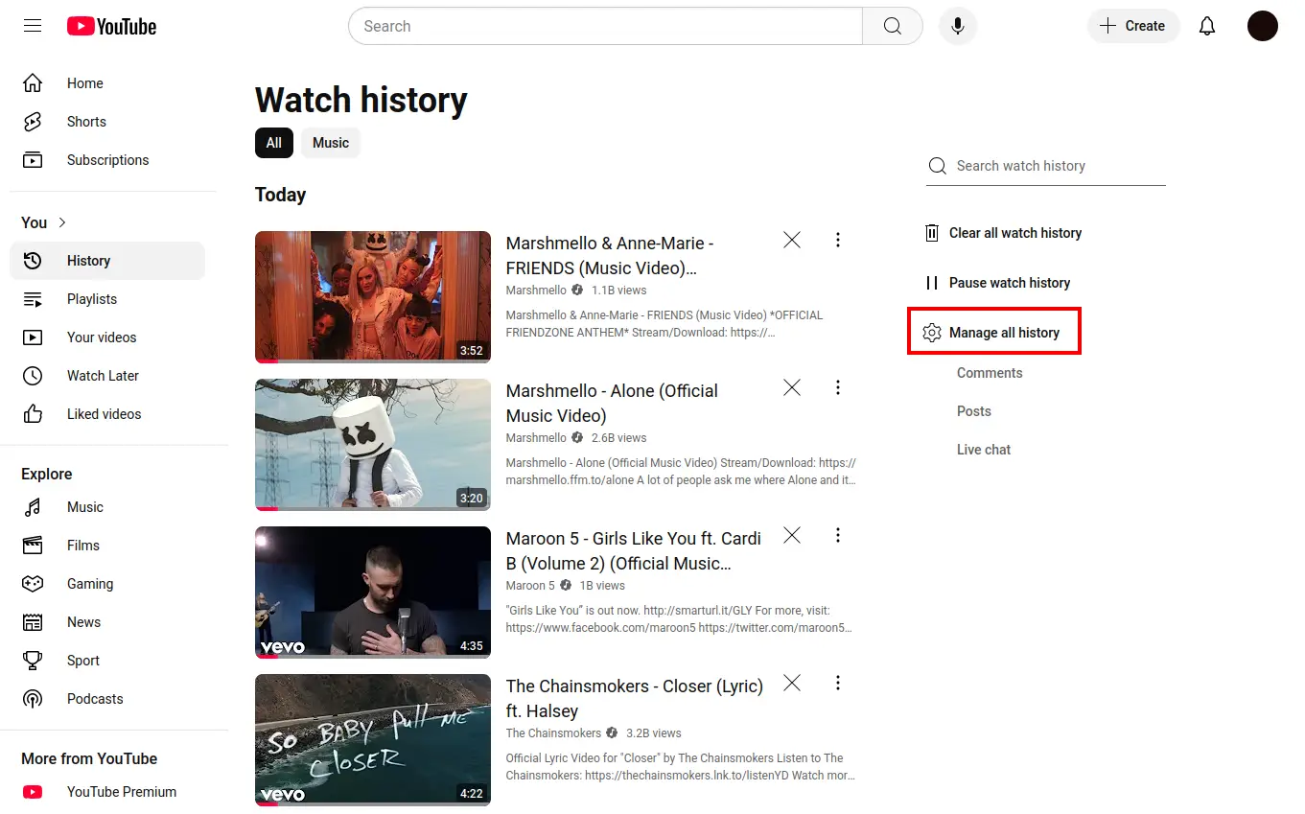
Task: Open the Marshmello Alone video thumbnail
Action: pos(373,445)
